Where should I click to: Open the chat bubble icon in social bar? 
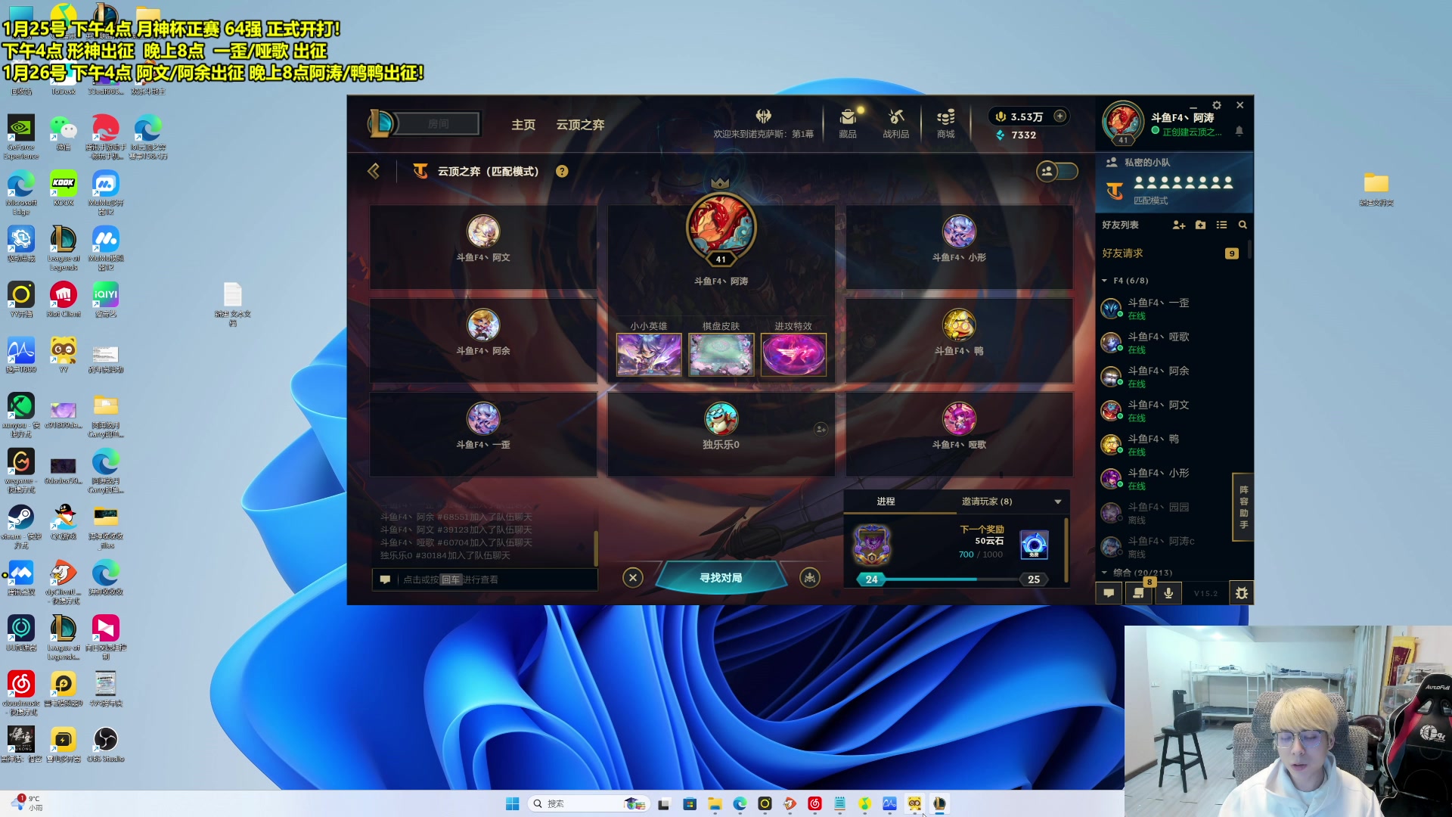pos(1109,593)
